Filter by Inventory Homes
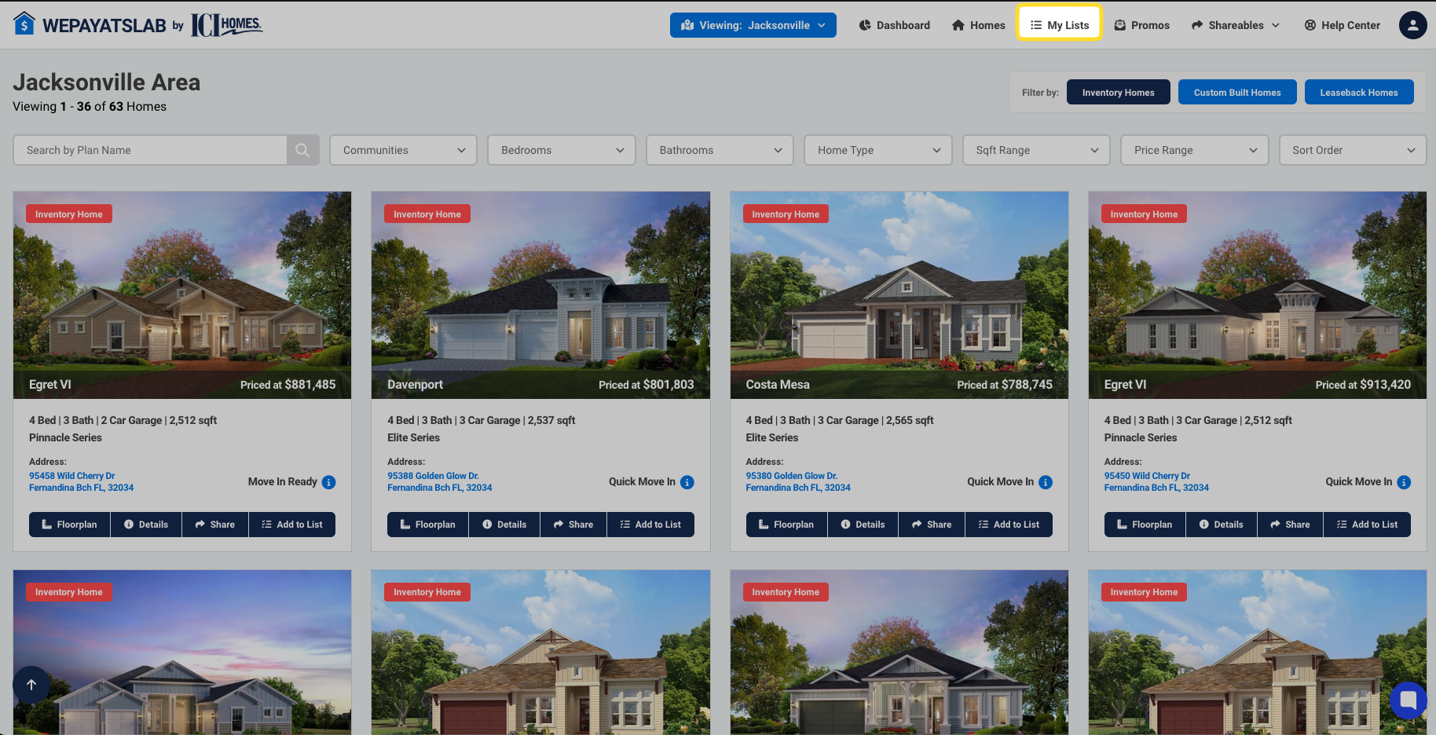Screen dimensions: 1436x735 click(1119, 92)
